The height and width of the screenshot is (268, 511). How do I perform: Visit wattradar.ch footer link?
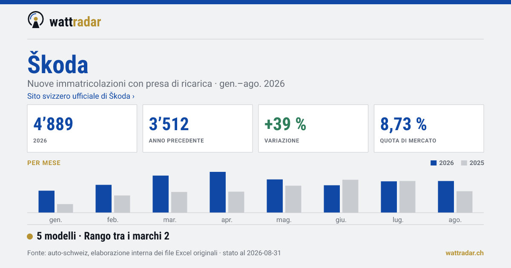pyautogui.click(x=465, y=253)
